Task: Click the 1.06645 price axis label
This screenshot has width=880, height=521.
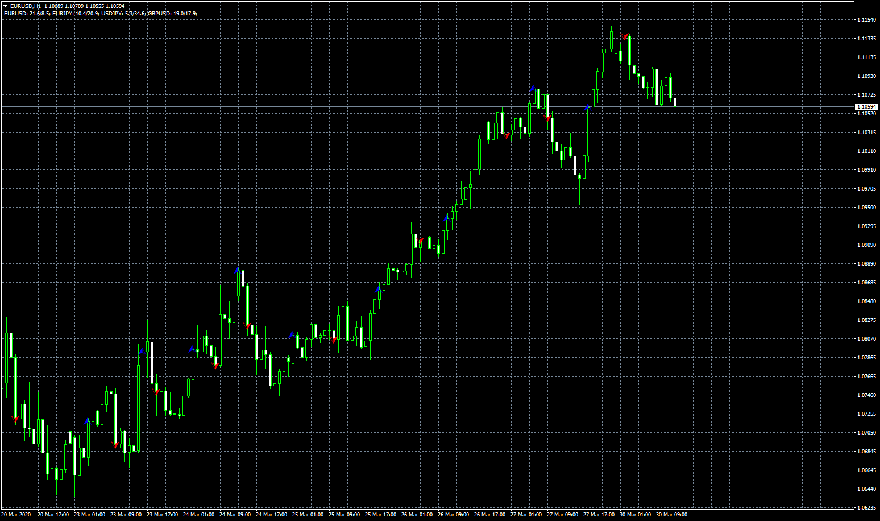Action: (x=866, y=470)
